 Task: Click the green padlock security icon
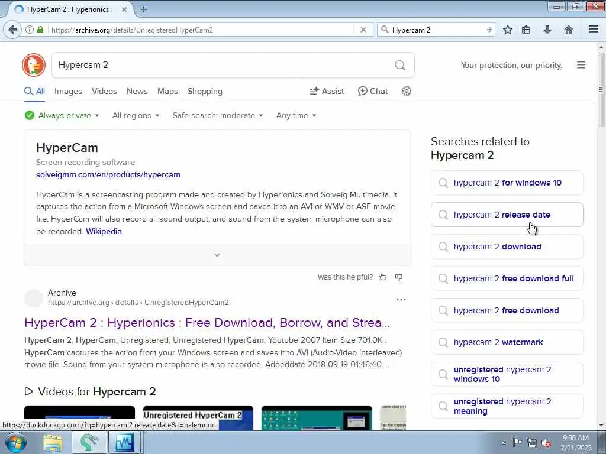(x=40, y=30)
